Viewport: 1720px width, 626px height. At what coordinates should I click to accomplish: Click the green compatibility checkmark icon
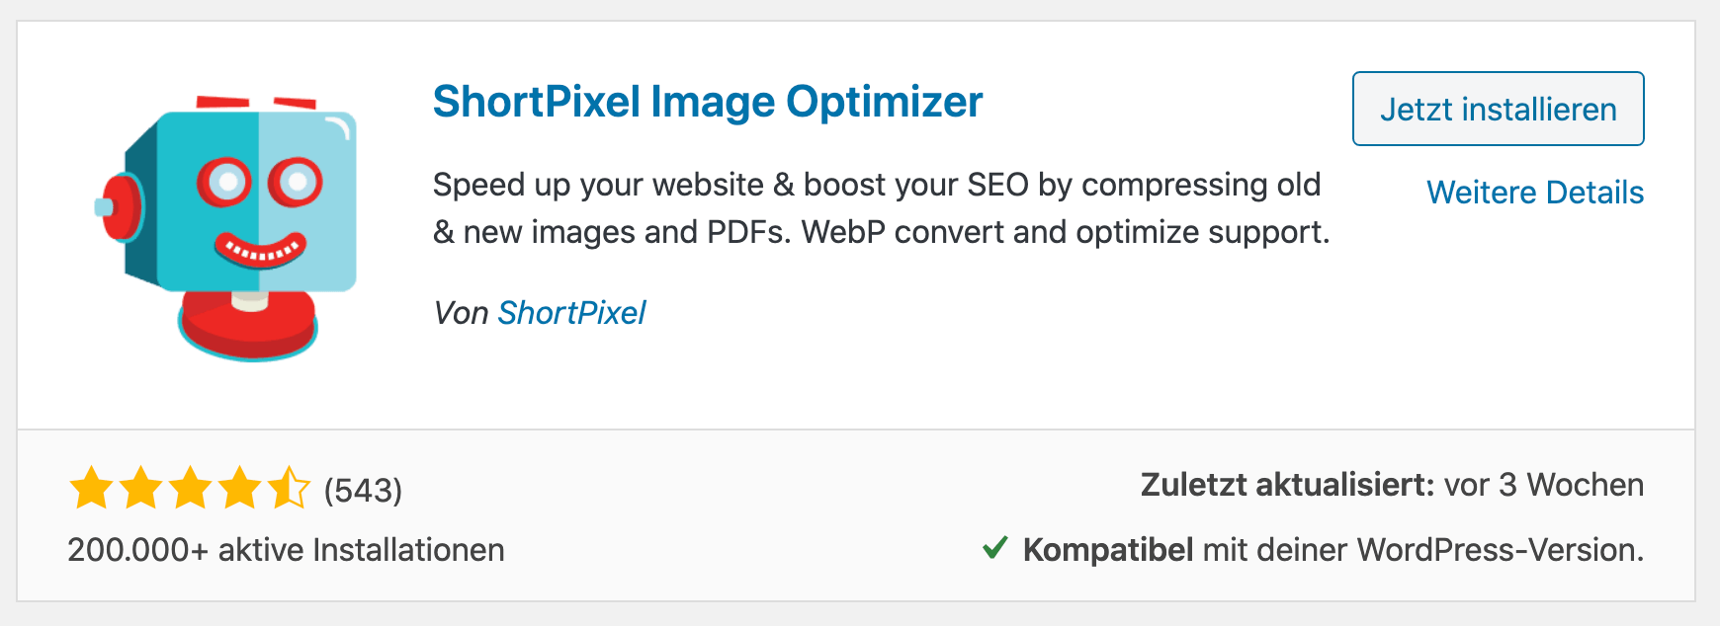995,548
